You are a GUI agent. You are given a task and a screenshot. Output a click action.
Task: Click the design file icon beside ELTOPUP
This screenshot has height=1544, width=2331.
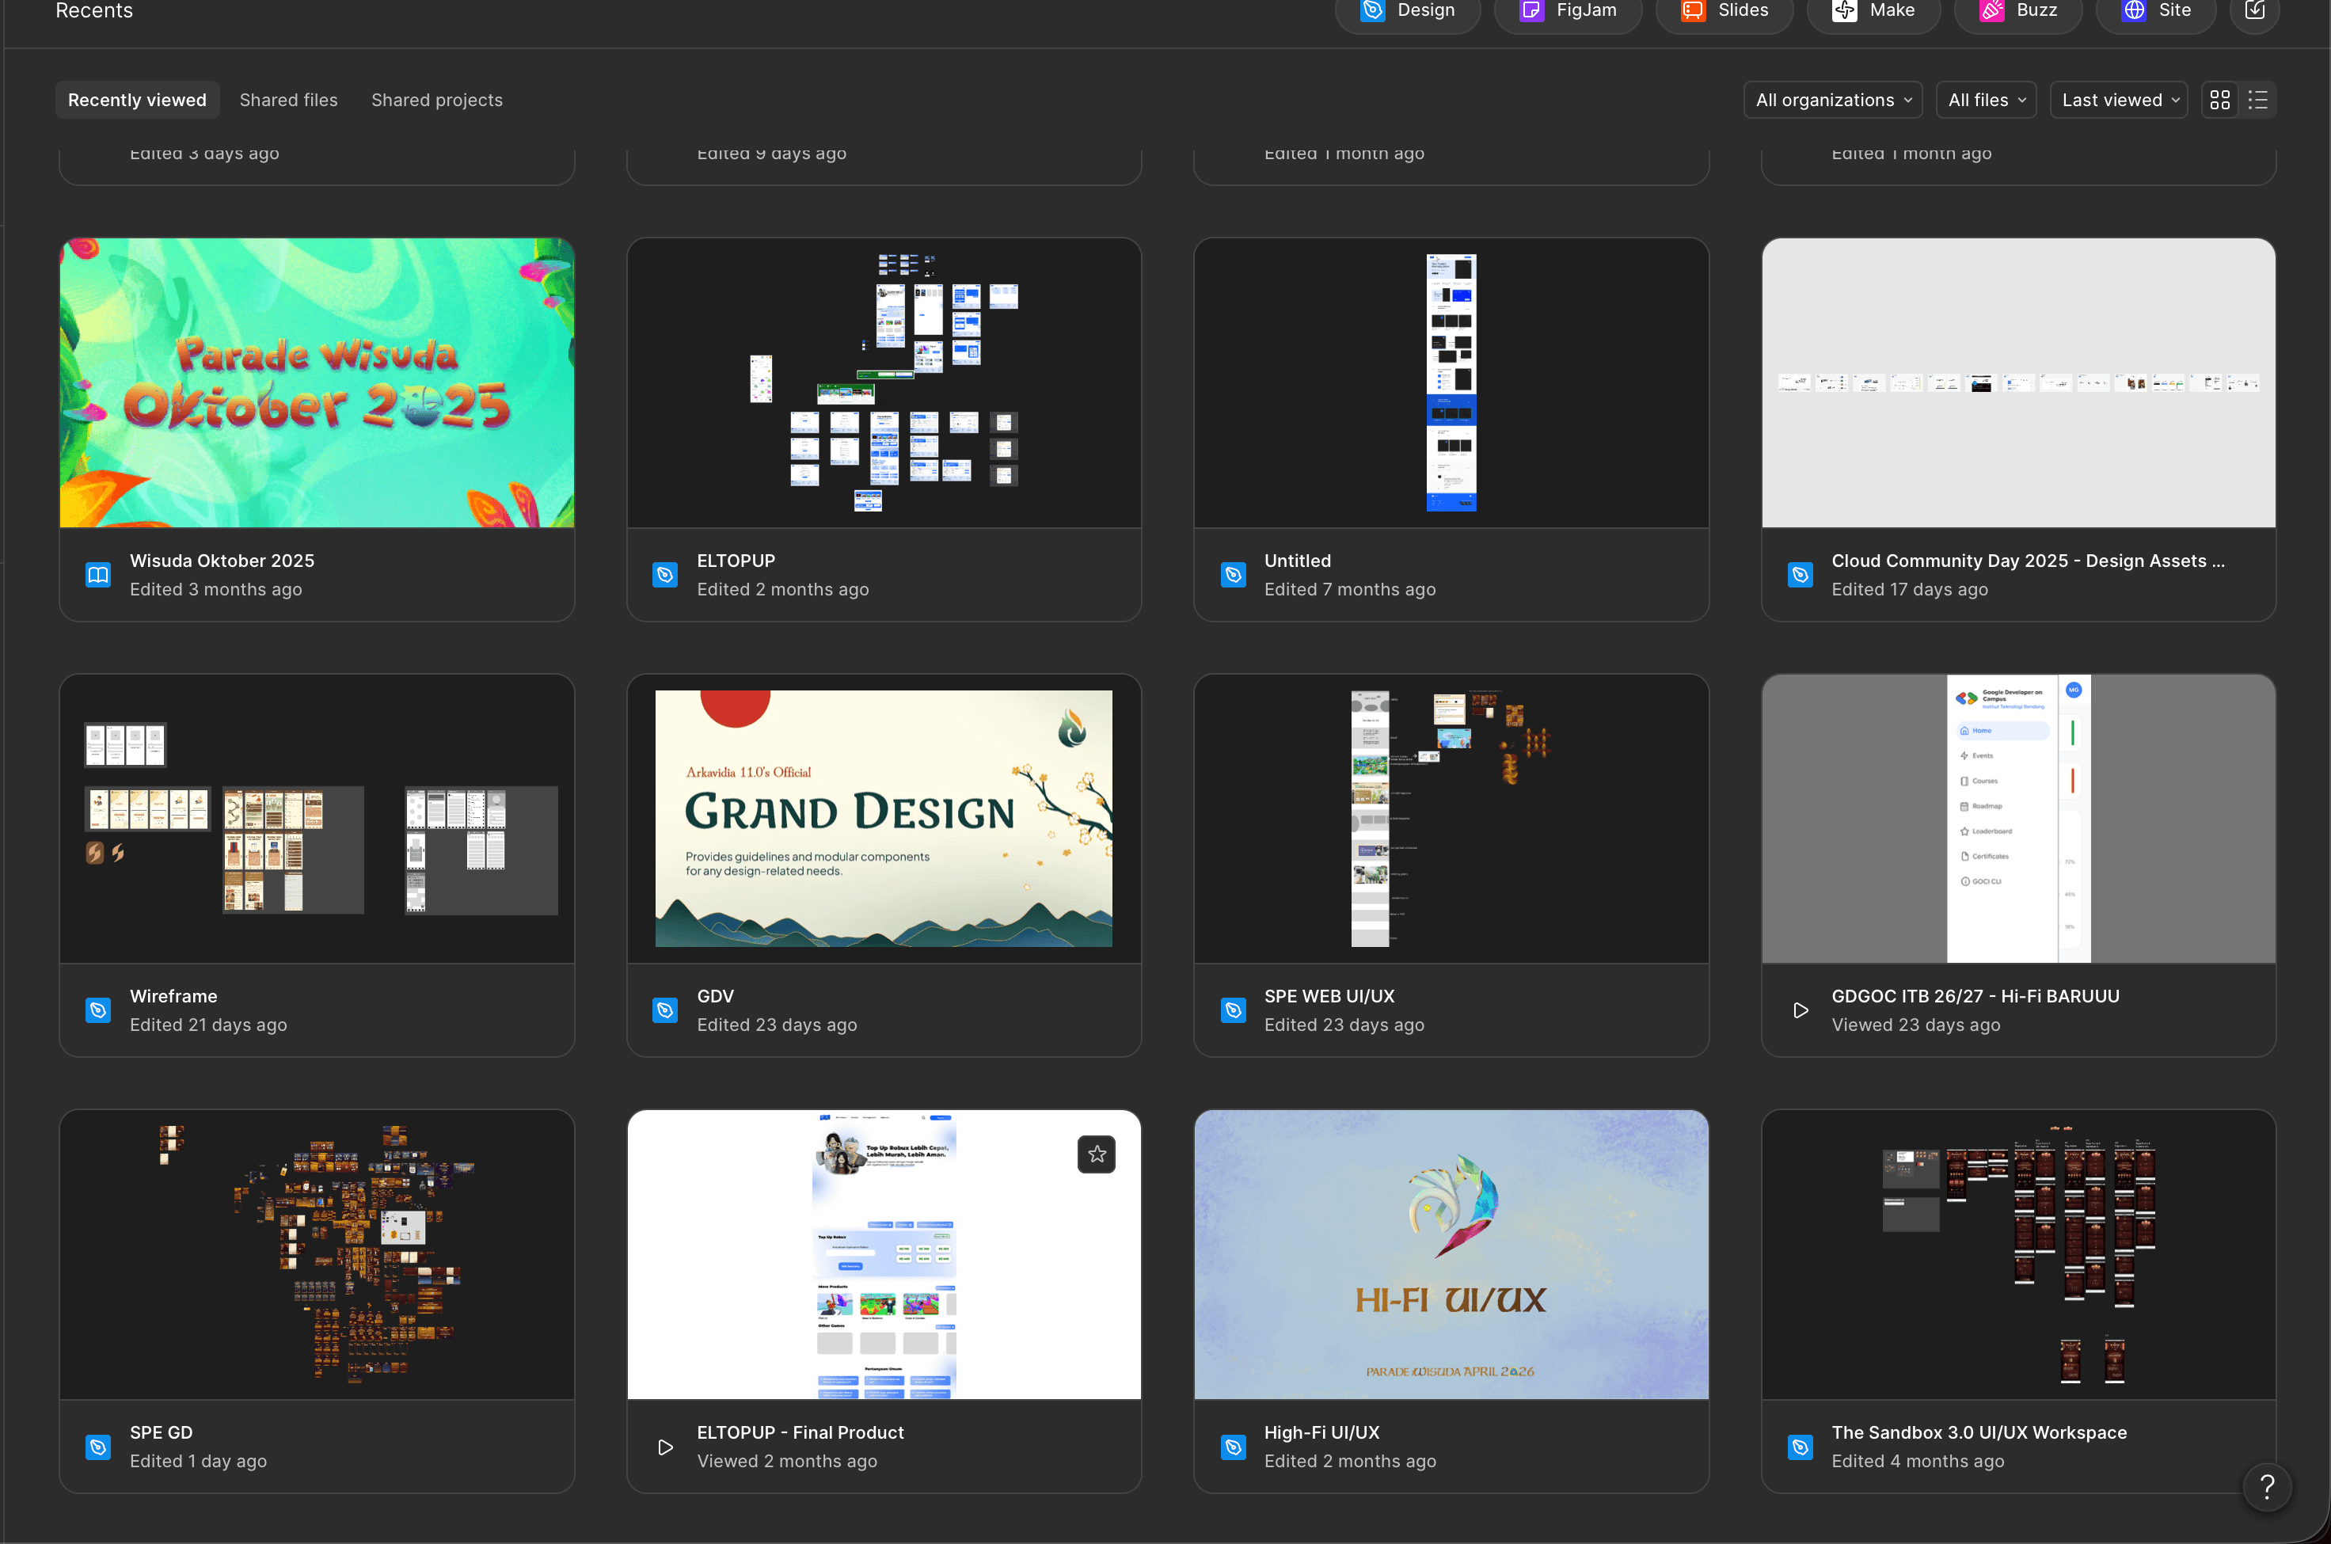(x=665, y=575)
